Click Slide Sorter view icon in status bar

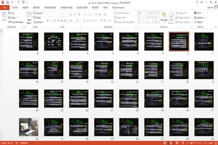click(x=171, y=143)
